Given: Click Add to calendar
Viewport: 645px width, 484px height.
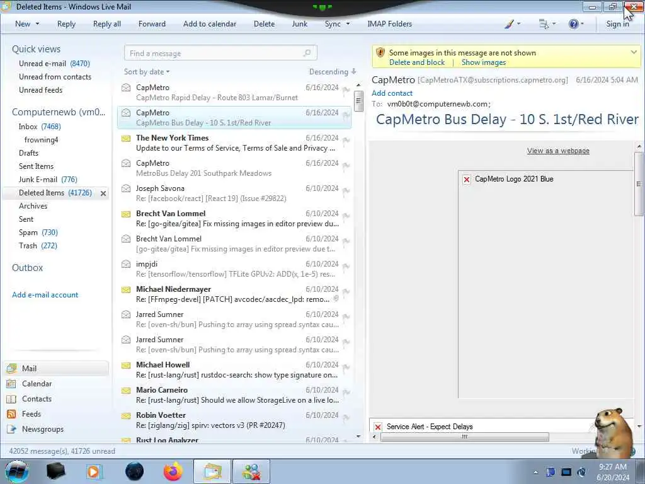Looking at the screenshot, I should (x=210, y=24).
